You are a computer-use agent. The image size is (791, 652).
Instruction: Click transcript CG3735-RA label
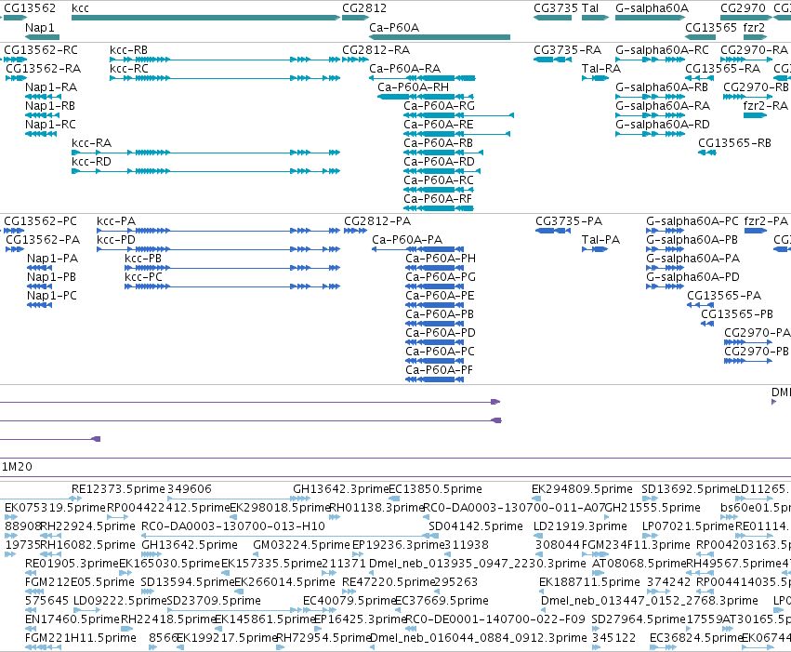click(x=568, y=50)
